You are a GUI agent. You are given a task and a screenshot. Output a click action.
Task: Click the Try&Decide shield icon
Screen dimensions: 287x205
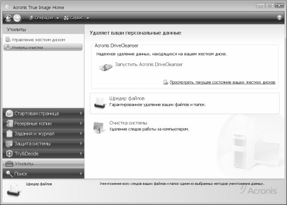[x=9, y=154]
